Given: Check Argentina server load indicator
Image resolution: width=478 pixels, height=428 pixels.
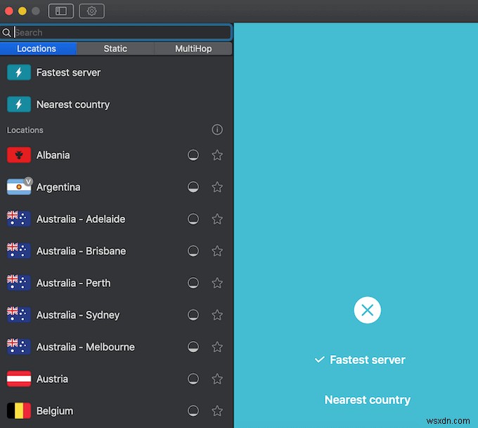Looking at the screenshot, I should (x=193, y=187).
